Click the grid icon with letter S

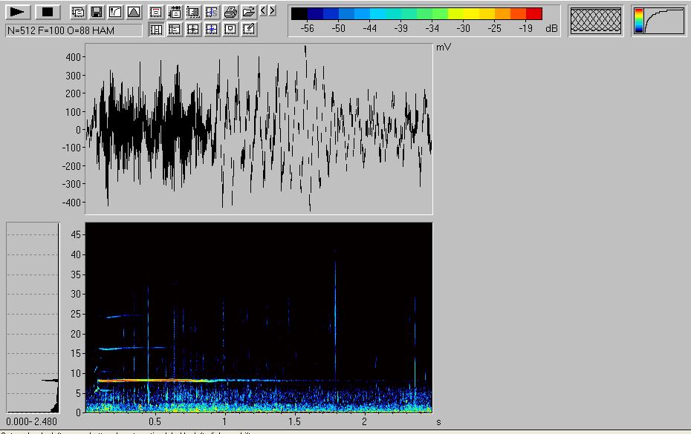pyautogui.click(x=212, y=12)
